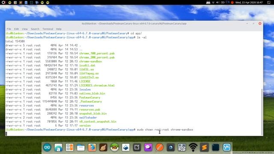Click snapshot_blob.bin in the listing
This screenshot has height=154, width=274.
[93, 114]
